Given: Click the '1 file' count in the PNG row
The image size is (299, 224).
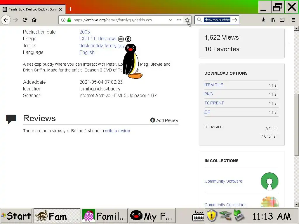Looking at the screenshot, I should coord(272,94).
